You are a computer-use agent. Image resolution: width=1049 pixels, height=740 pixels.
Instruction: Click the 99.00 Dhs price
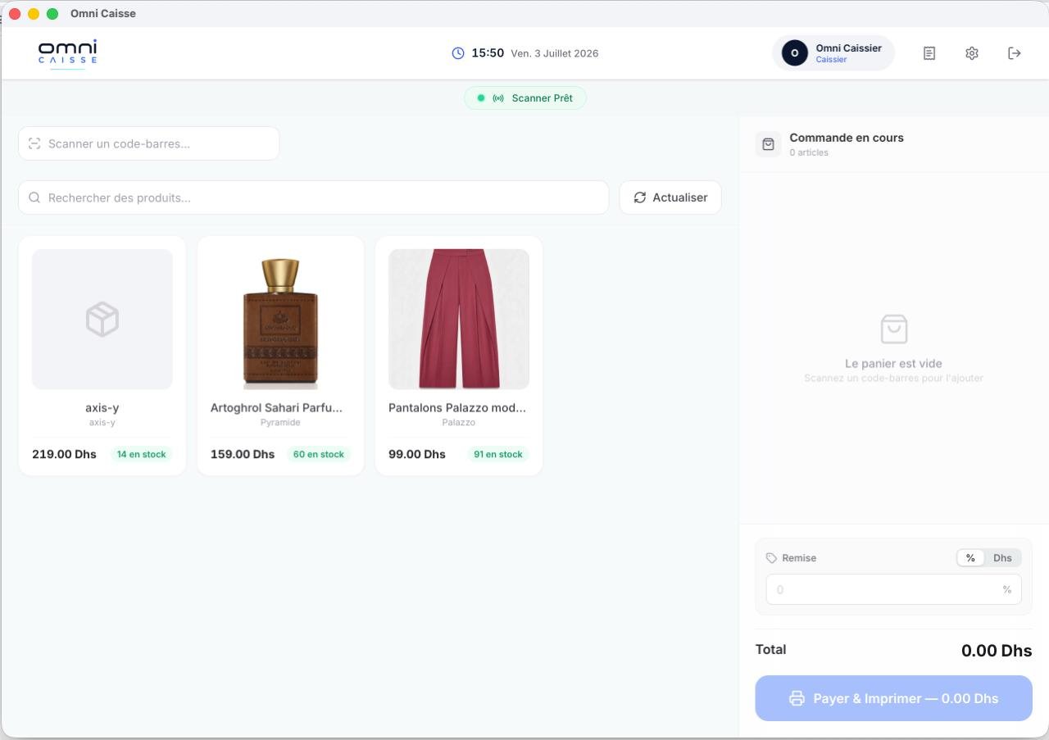[417, 454]
